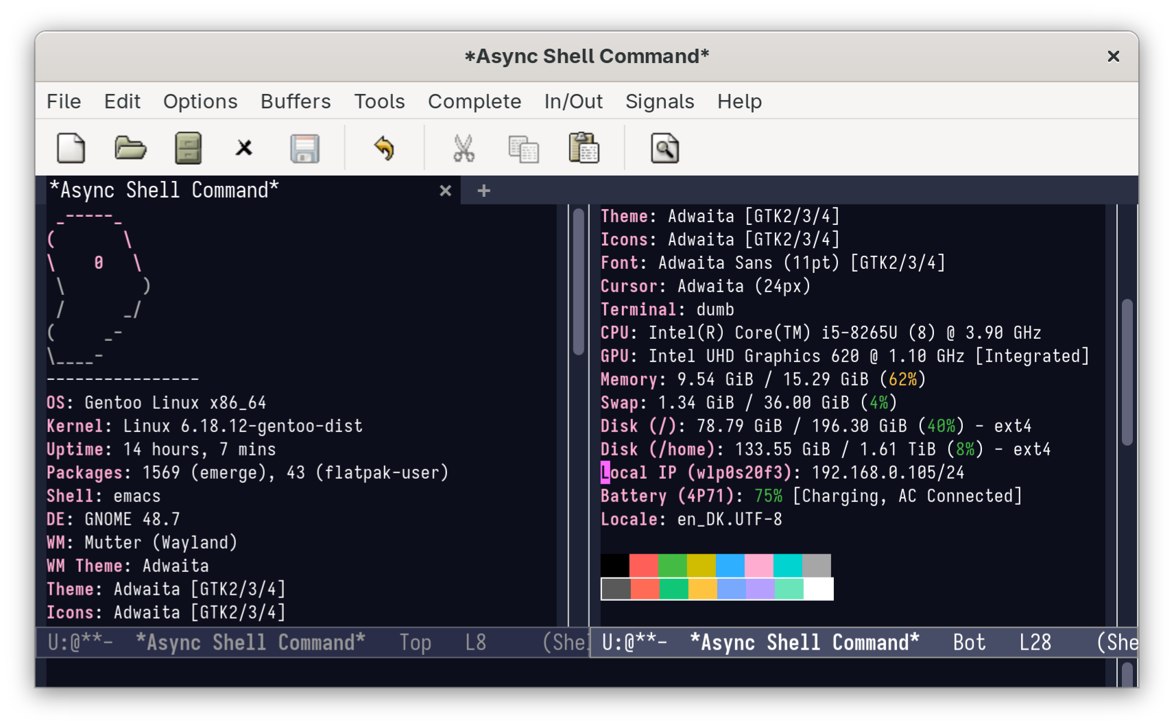Open the Help menu

coord(739,102)
